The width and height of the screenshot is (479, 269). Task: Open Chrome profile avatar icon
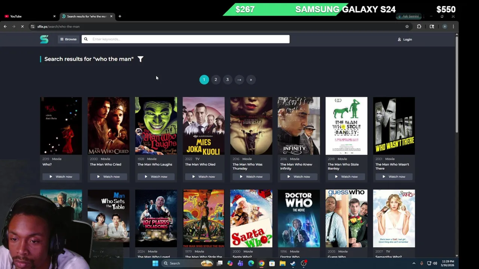445,27
